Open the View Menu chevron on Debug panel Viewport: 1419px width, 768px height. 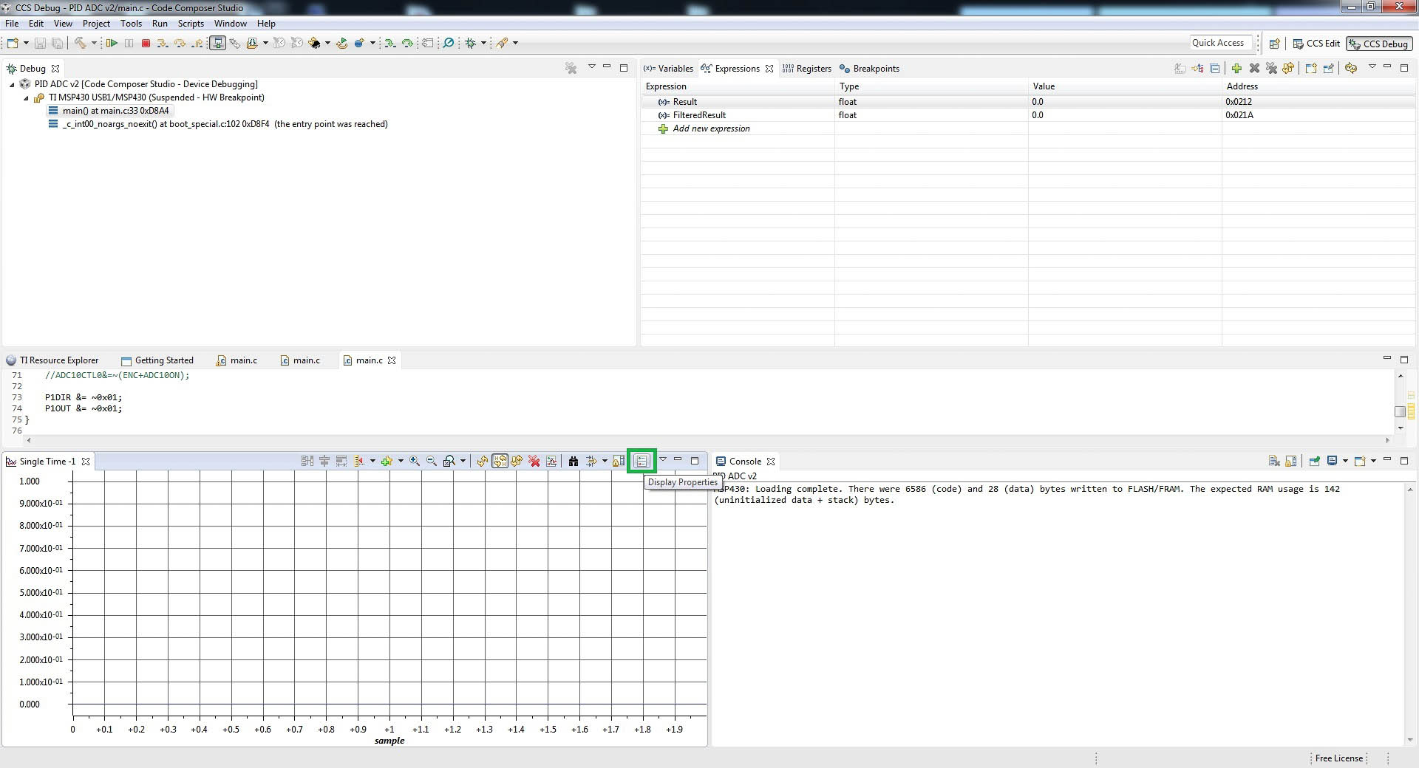point(592,66)
